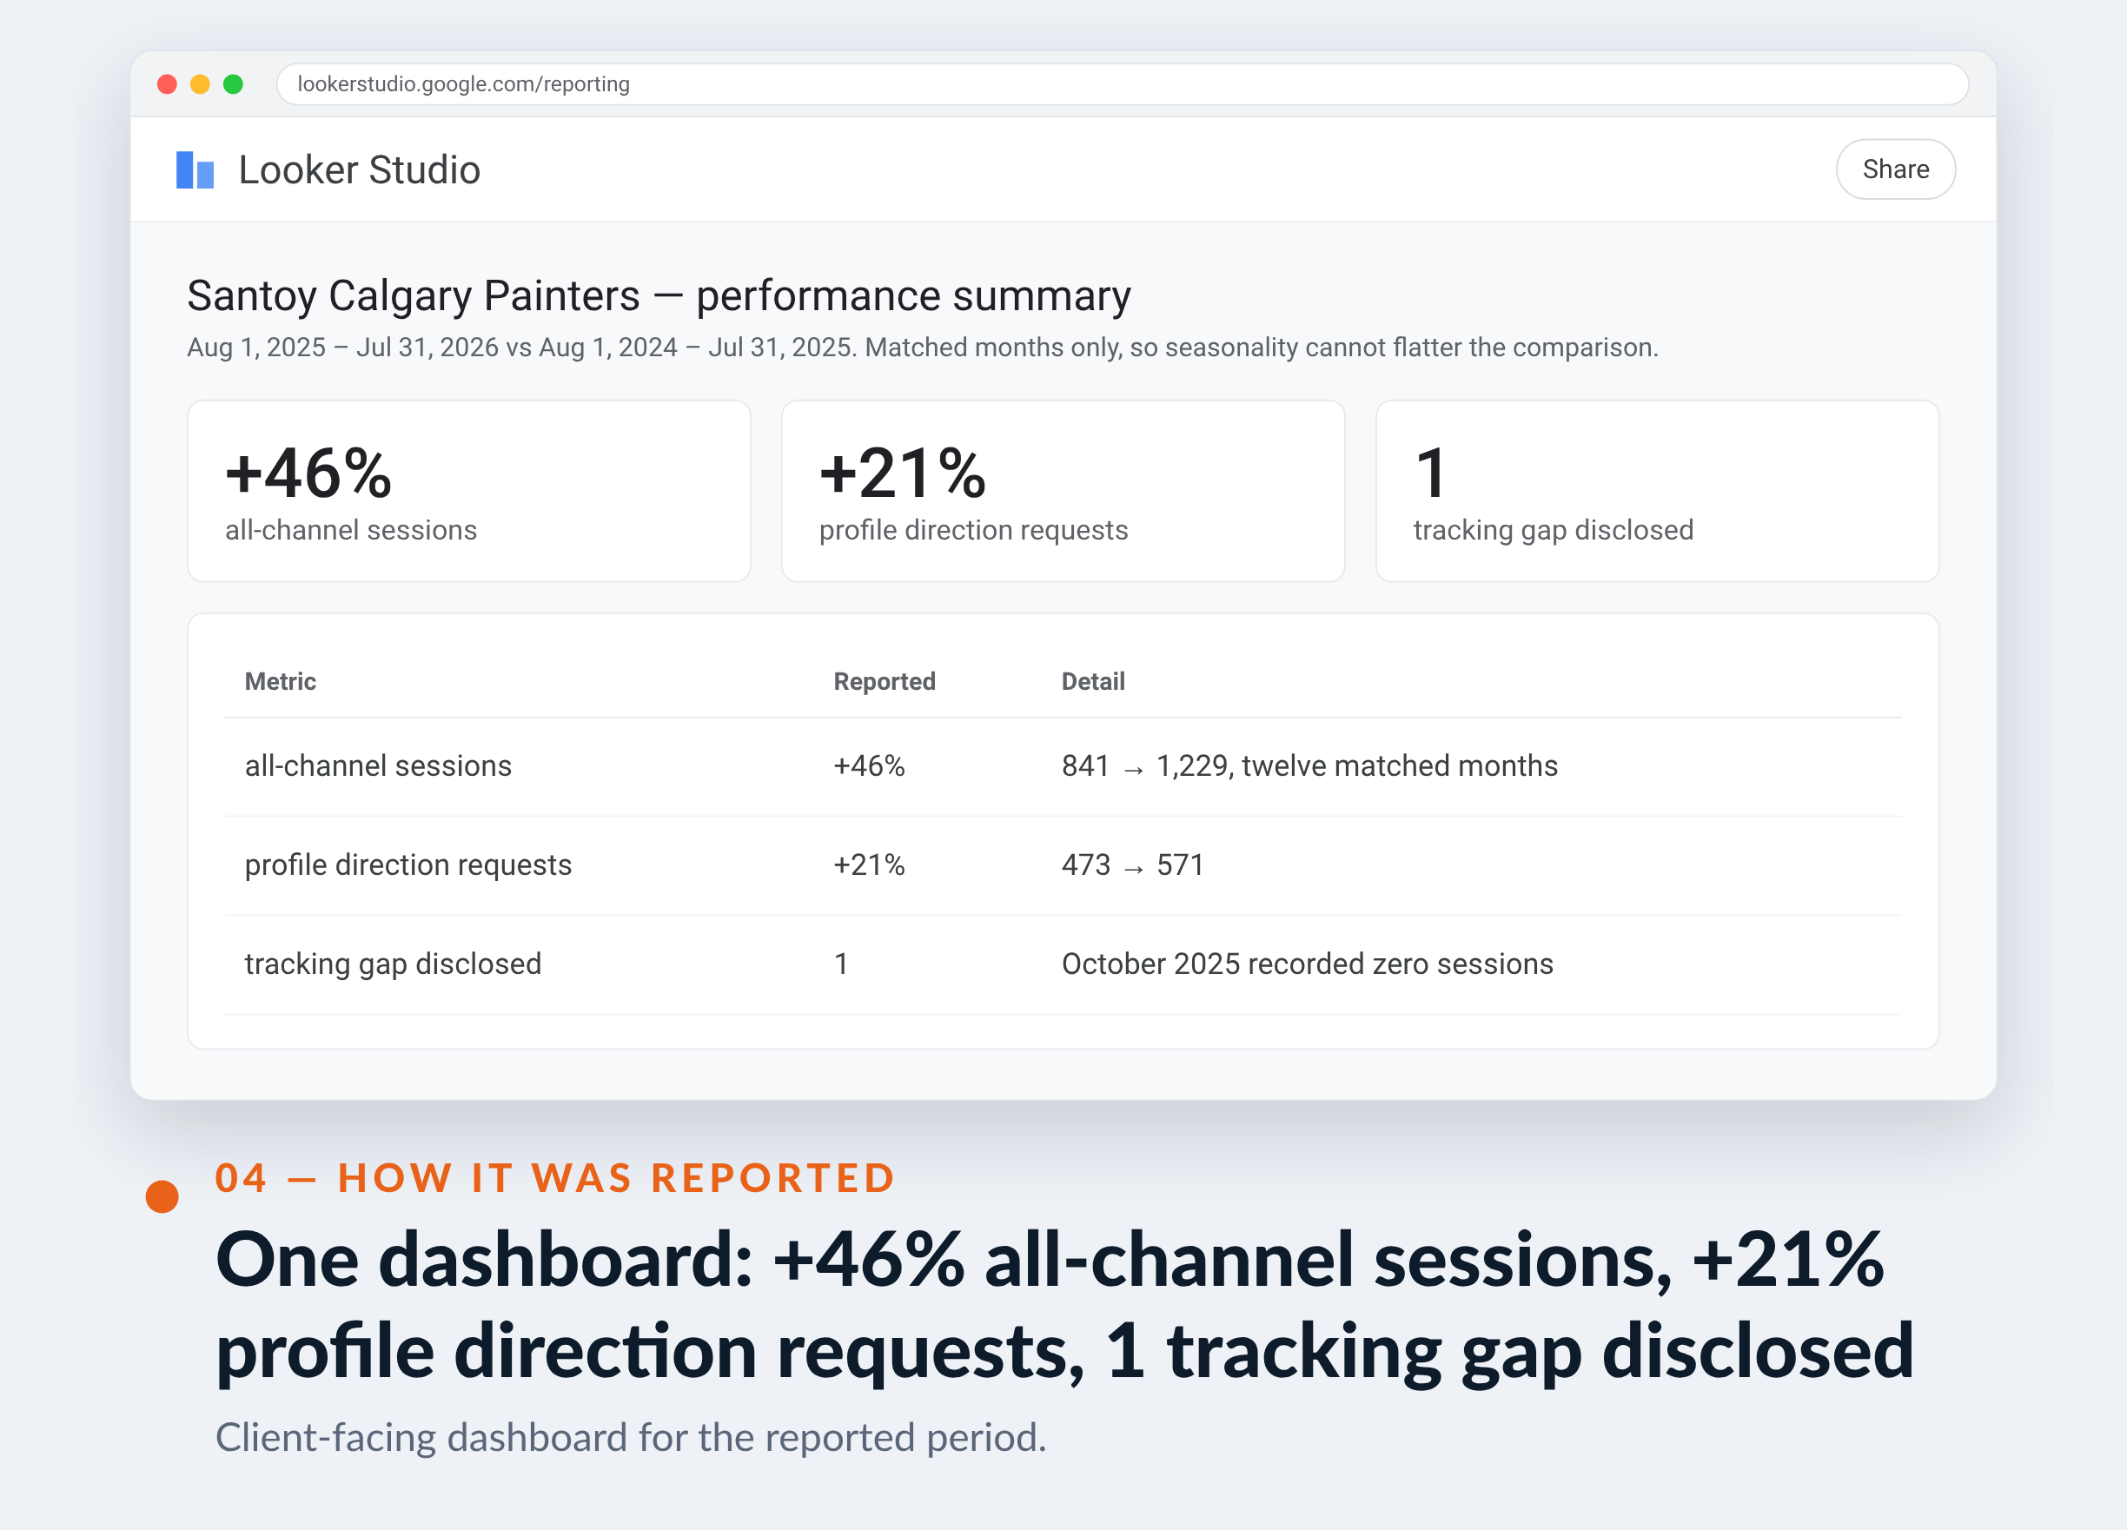Viewport: 2127px width, 1530px height.
Task: Click the yellow minimize window button
Action: coord(200,84)
